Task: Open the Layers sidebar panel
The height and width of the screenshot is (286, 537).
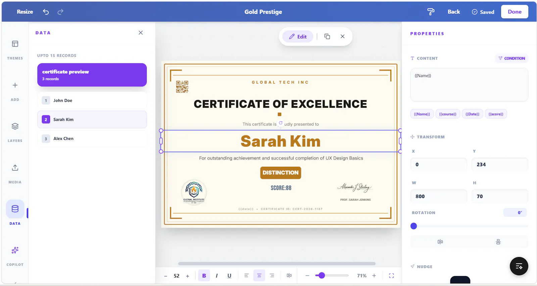Action: coord(15,126)
